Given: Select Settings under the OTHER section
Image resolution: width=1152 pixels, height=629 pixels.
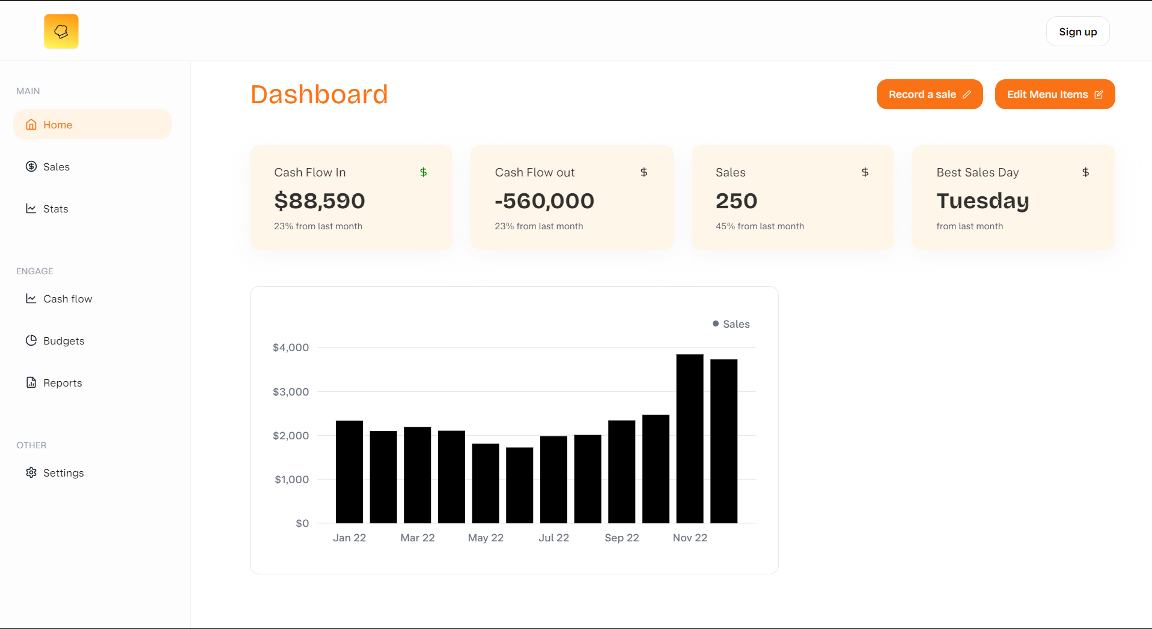Looking at the screenshot, I should pyautogui.click(x=63, y=472).
